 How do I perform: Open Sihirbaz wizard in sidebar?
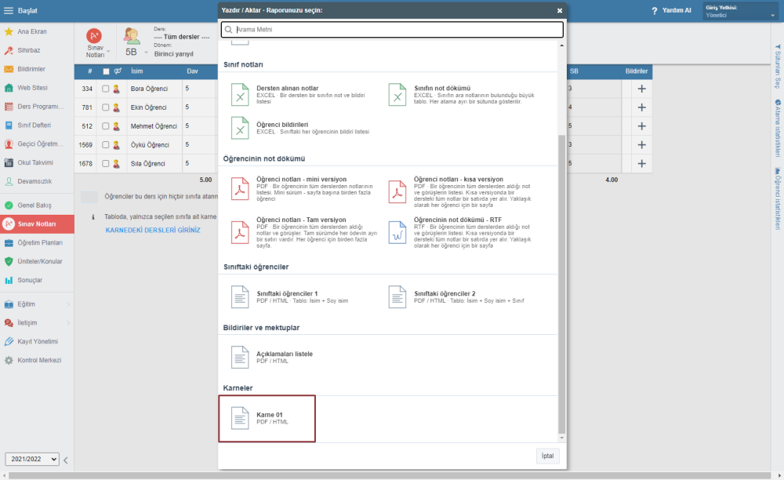pyautogui.click(x=29, y=50)
